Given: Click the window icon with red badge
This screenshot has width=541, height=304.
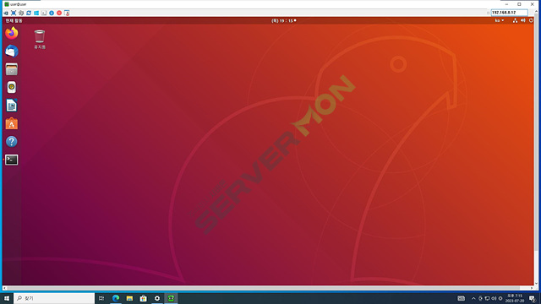Looking at the screenshot, I should (67, 14).
